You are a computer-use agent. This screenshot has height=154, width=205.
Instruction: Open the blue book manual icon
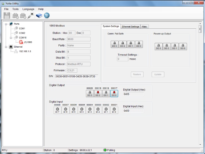39,16
